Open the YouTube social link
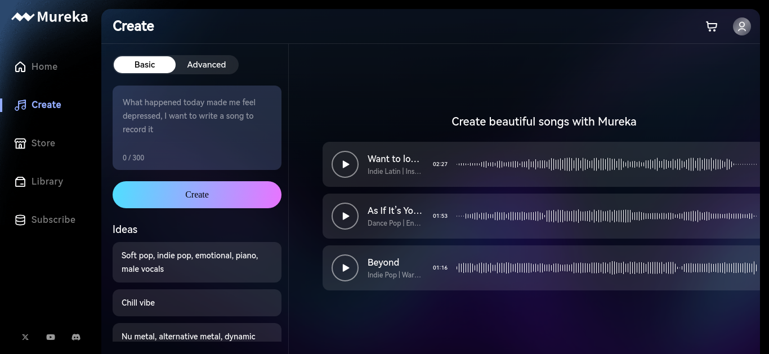 click(x=51, y=337)
